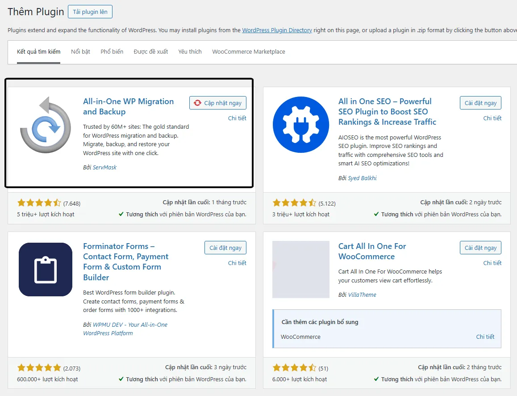Open All in One SEO plugin title link
Image resolution: width=517 pixels, height=396 pixels.
pyautogui.click(x=387, y=112)
